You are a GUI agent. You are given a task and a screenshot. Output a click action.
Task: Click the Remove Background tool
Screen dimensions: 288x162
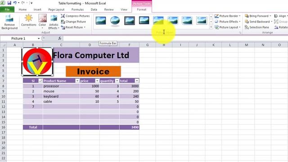tap(9, 22)
